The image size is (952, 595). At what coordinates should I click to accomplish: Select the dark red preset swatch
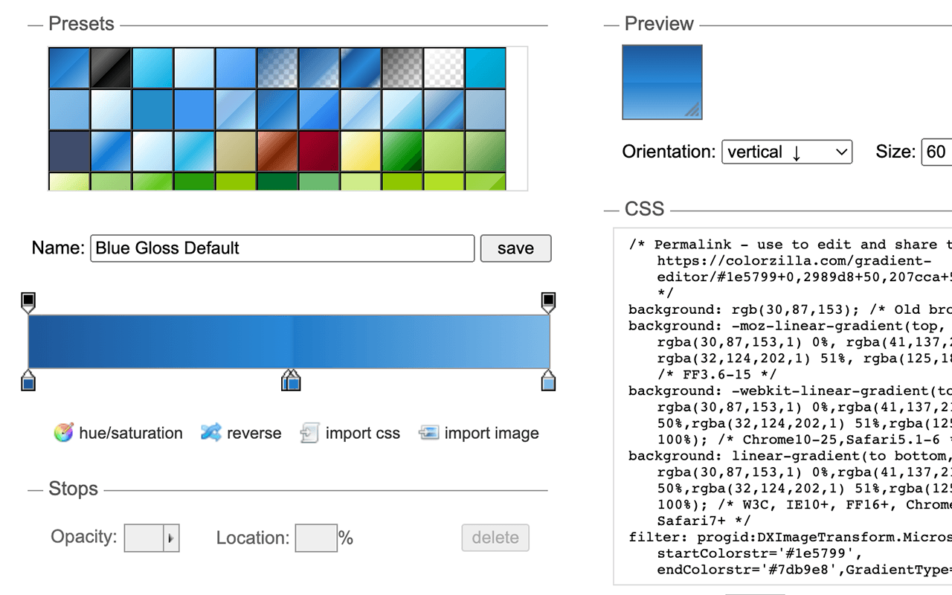pyautogui.click(x=319, y=151)
